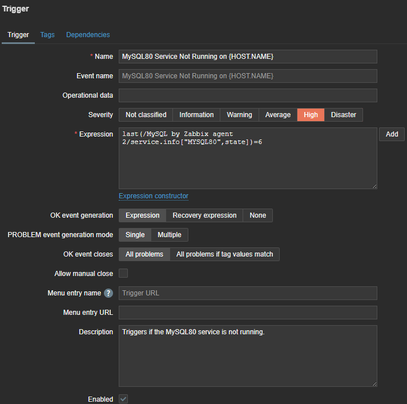Click the help icon beside Menu entry name
Image resolution: width=407 pixels, height=404 pixels.
tap(108, 293)
